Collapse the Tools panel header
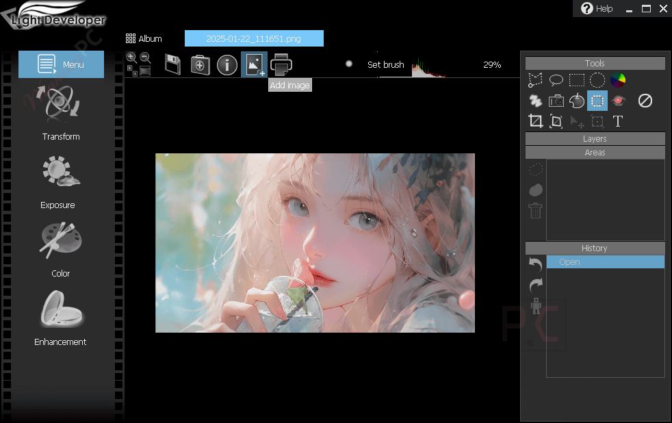Screen dimensions: 672x423 pyautogui.click(x=595, y=64)
